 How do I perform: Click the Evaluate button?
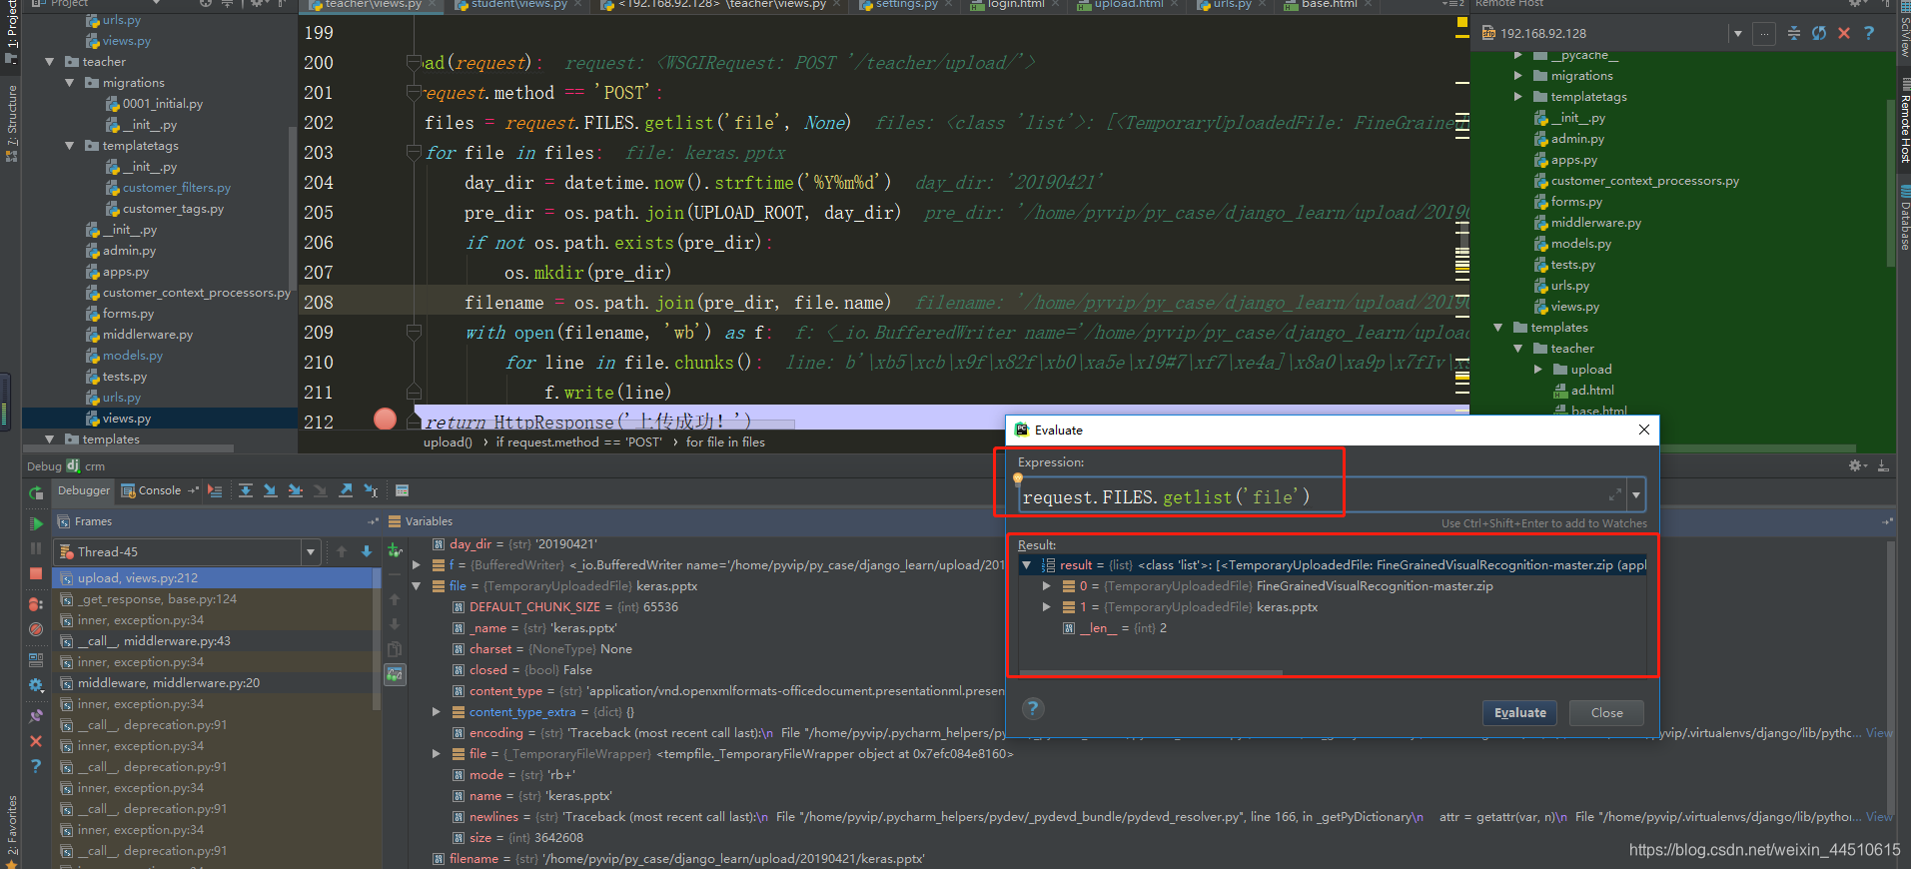tap(1520, 712)
